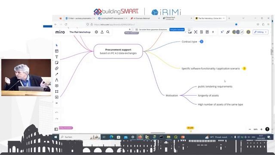Select the Pen tool in left toolbar
This screenshot has height=155, width=275.
click(x=56, y=80)
